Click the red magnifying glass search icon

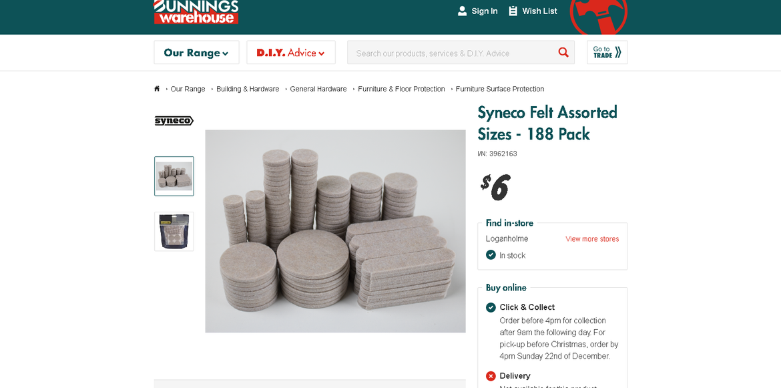coord(563,52)
